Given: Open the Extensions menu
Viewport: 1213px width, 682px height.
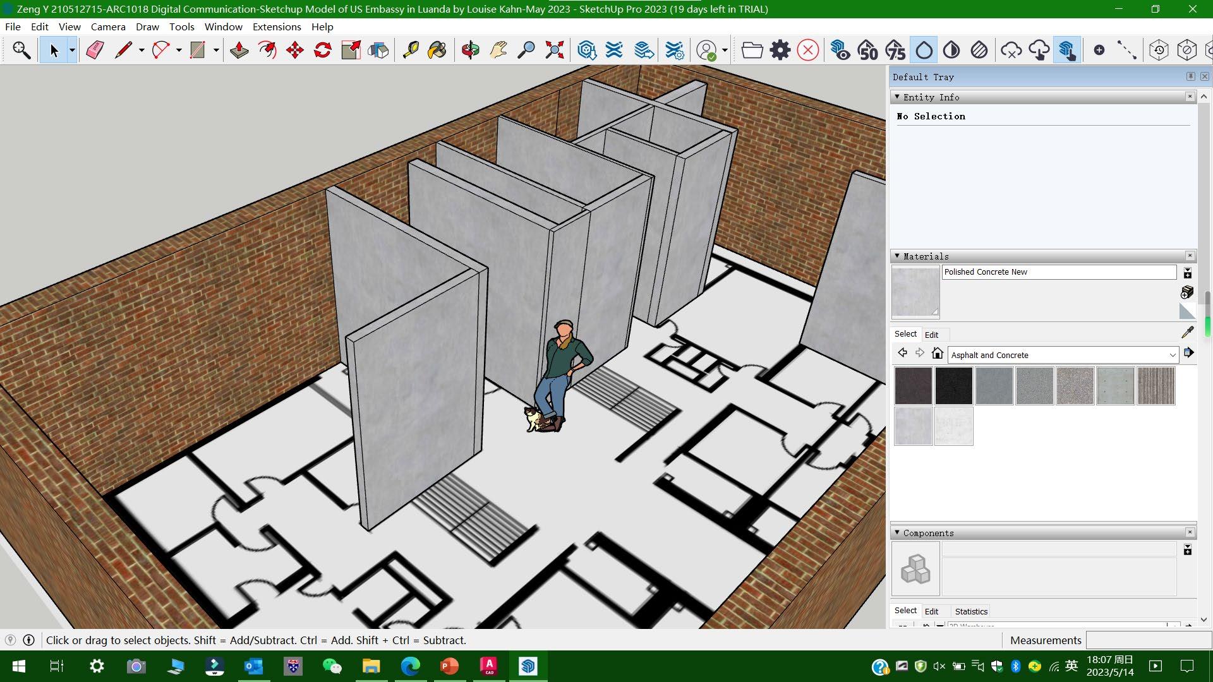Looking at the screenshot, I should click(277, 27).
